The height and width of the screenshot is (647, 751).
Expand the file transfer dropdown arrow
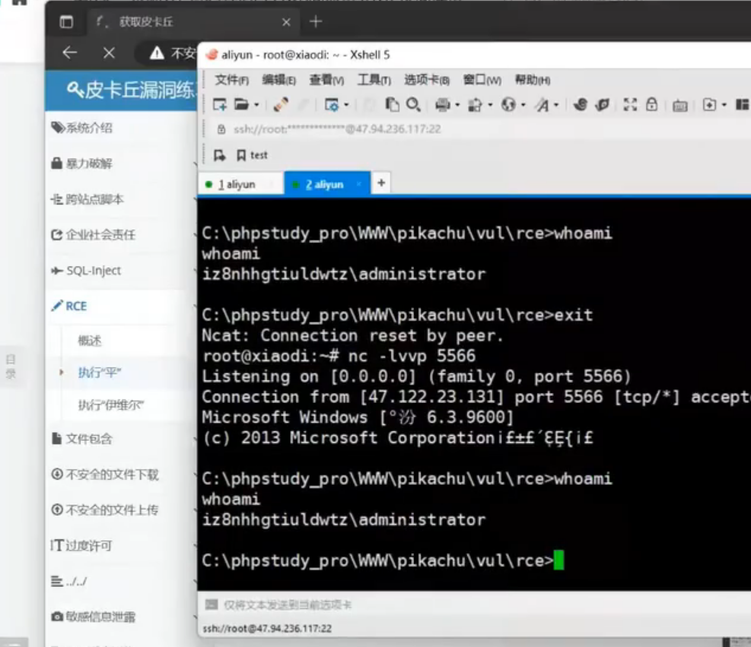tap(490, 105)
